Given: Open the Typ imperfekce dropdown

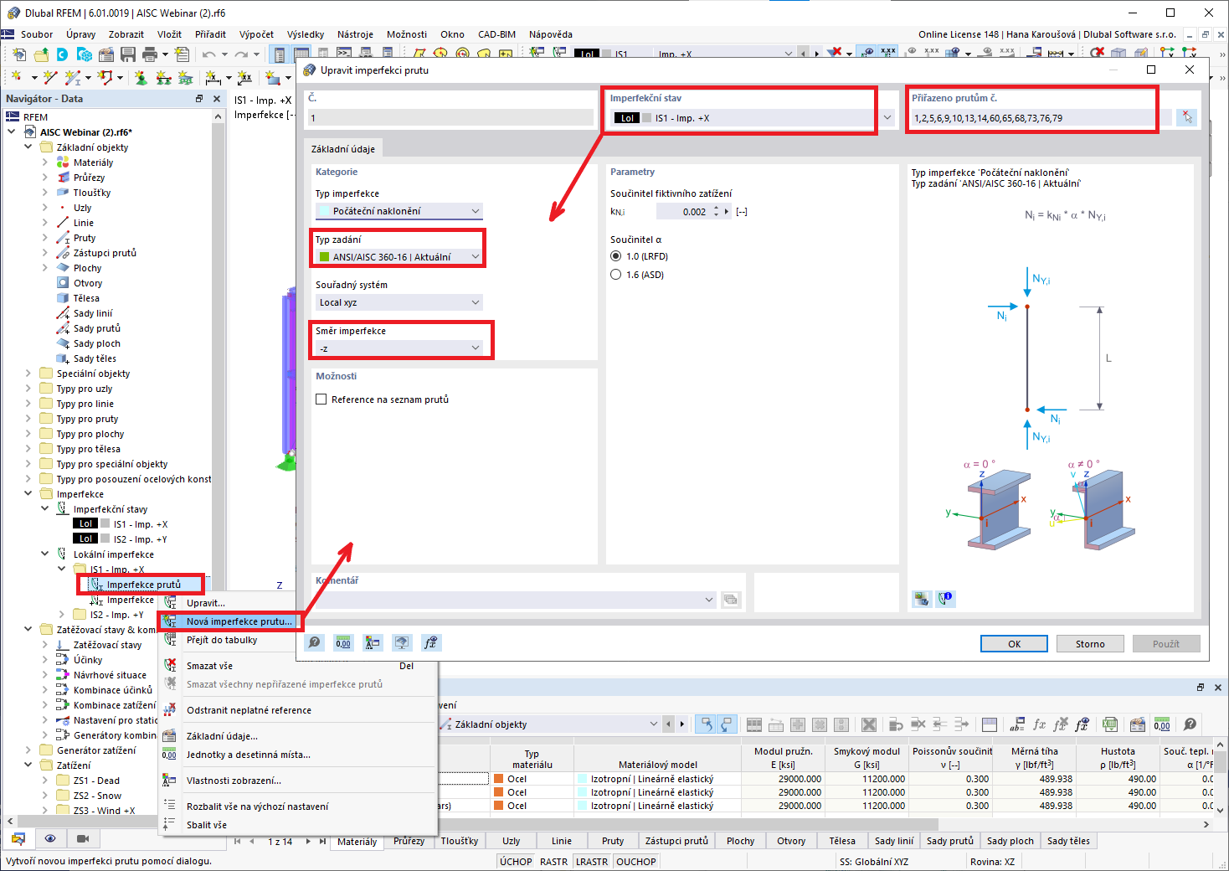Looking at the screenshot, I should point(476,211).
